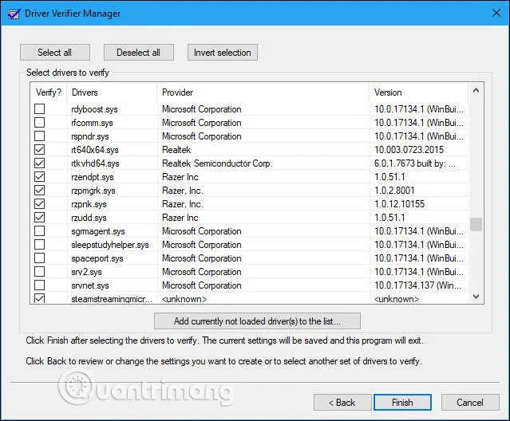The width and height of the screenshot is (510, 421).
Task: Click Microsoft Corporation provider of spaceport.sys
Action: [202, 258]
